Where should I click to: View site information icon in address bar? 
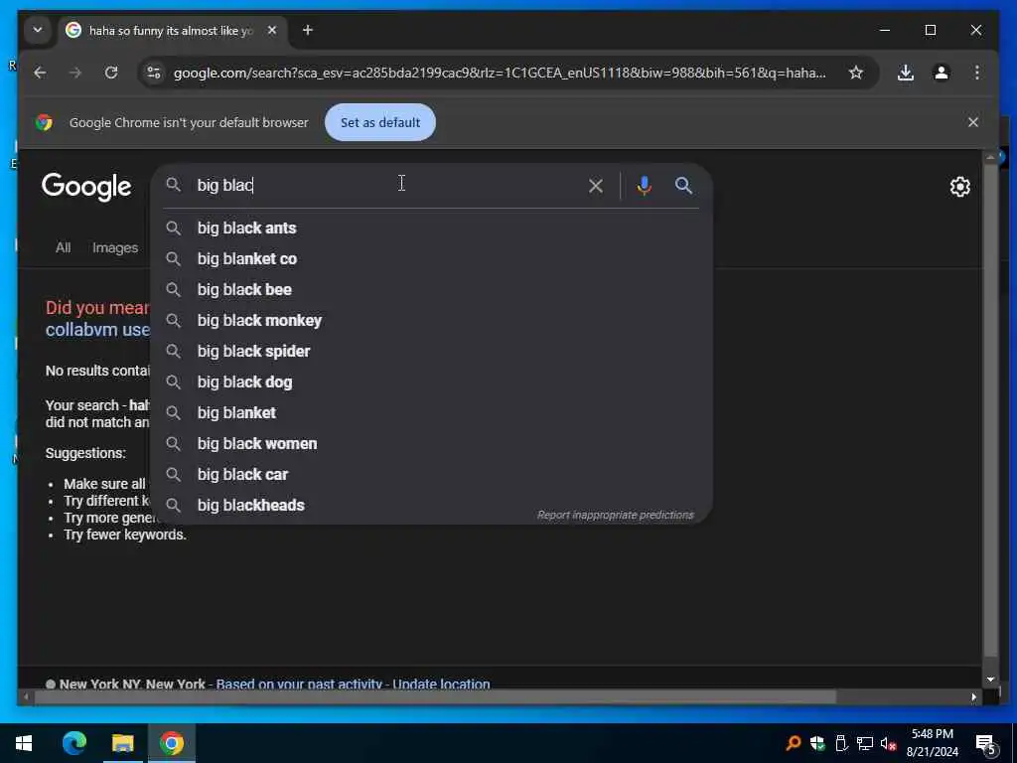click(154, 73)
